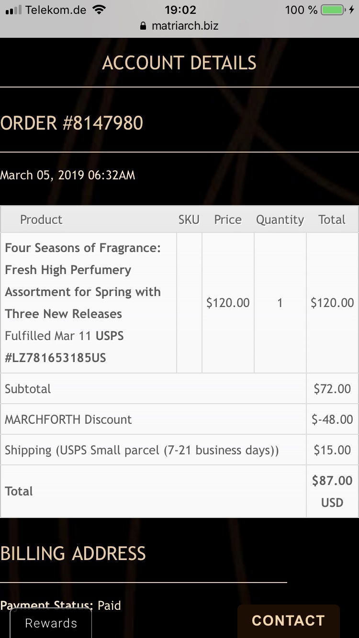359x638 pixels.
Task: Tap the Wi-Fi status icon
Action: [99, 10]
